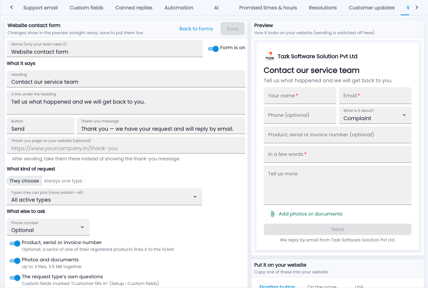Open the Phone number Optional dropdown
This screenshot has height=288, width=428.
[48, 227]
